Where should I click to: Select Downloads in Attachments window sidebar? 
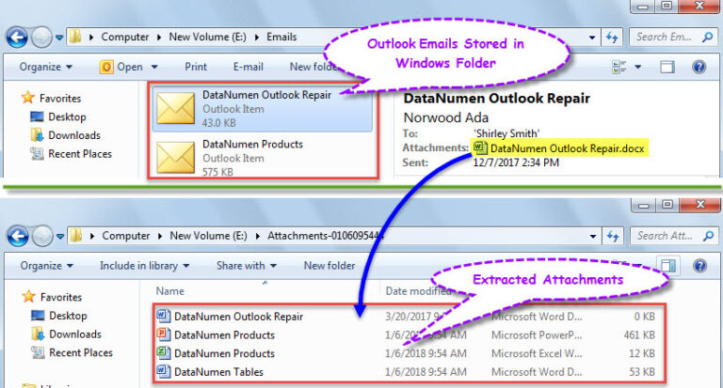[66, 334]
